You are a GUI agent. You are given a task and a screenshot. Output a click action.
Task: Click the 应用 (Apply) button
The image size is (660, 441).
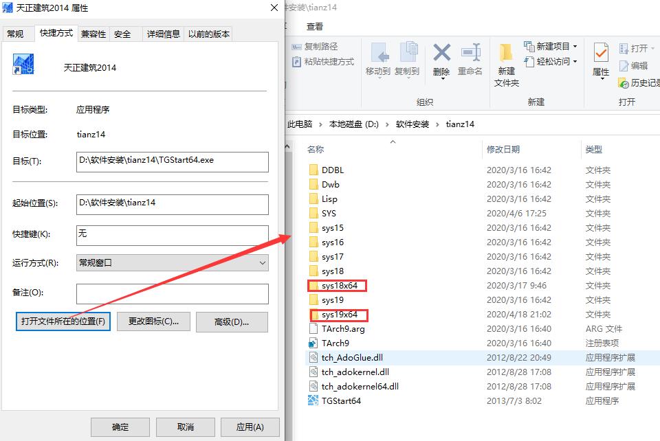pos(250,427)
